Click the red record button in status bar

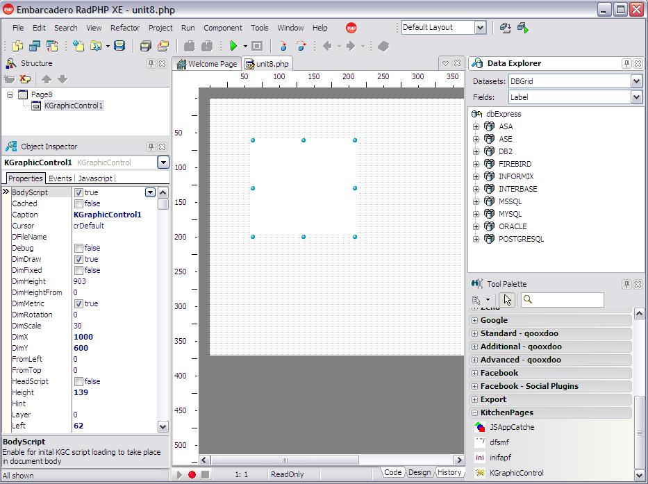pyautogui.click(x=192, y=474)
